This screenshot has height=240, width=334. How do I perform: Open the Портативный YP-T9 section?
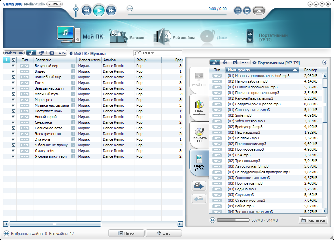tap(267, 37)
